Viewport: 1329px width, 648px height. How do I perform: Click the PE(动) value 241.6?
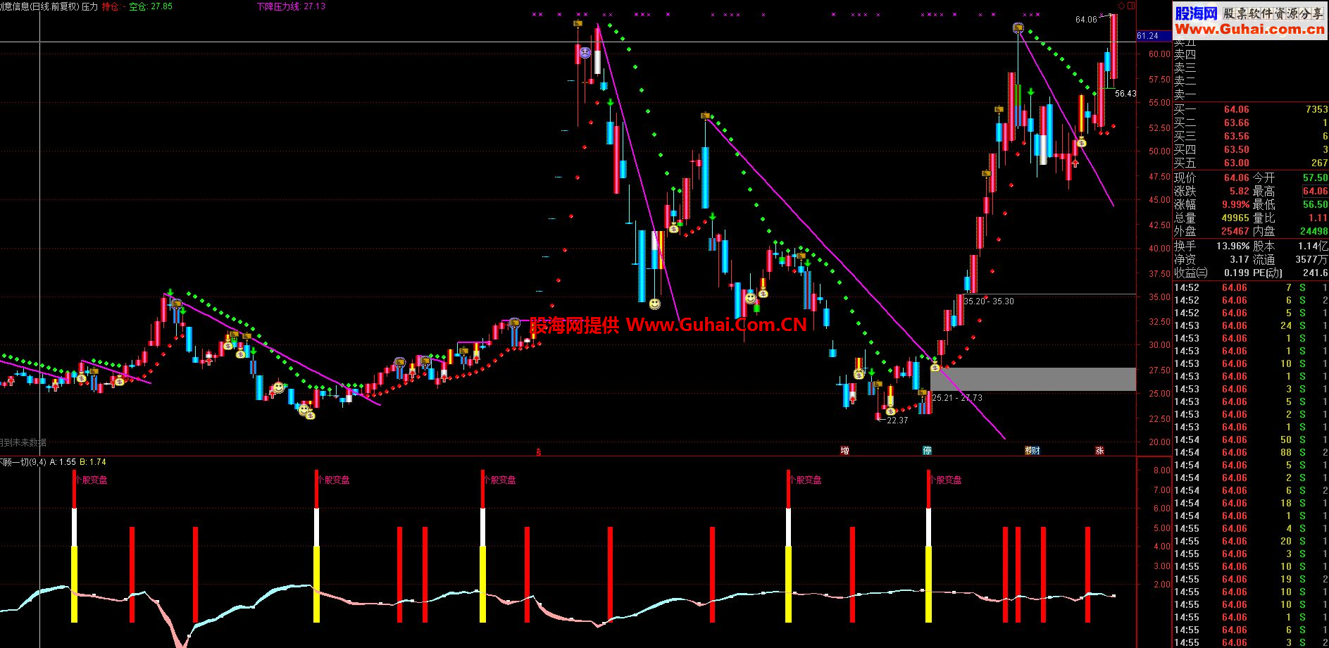[1315, 273]
